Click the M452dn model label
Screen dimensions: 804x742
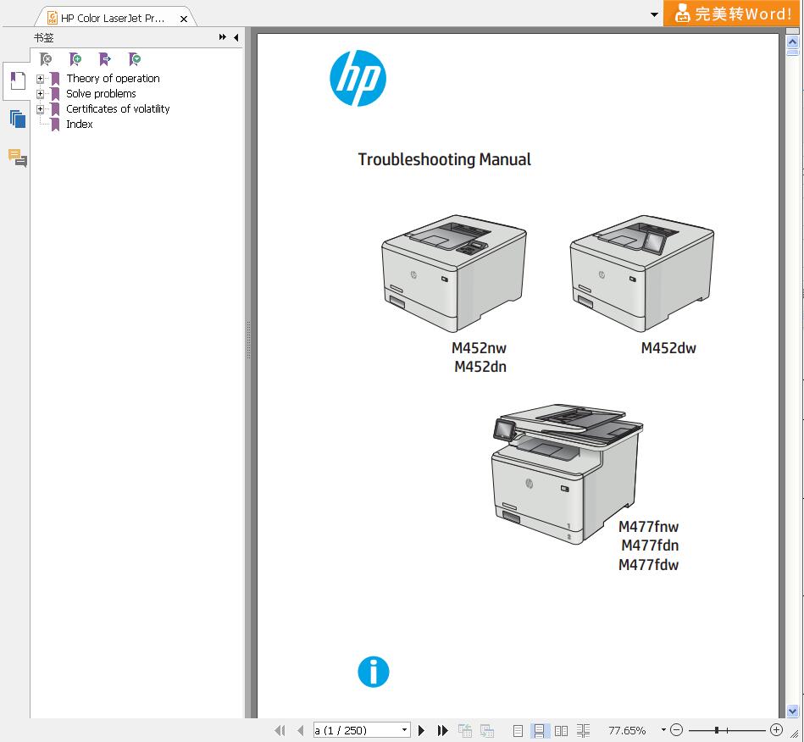pyautogui.click(x=480, y=367)
